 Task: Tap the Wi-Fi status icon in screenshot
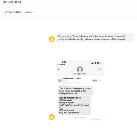(95, 63)
